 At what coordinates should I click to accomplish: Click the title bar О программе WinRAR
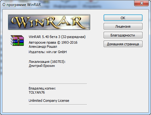click(22, 5)
